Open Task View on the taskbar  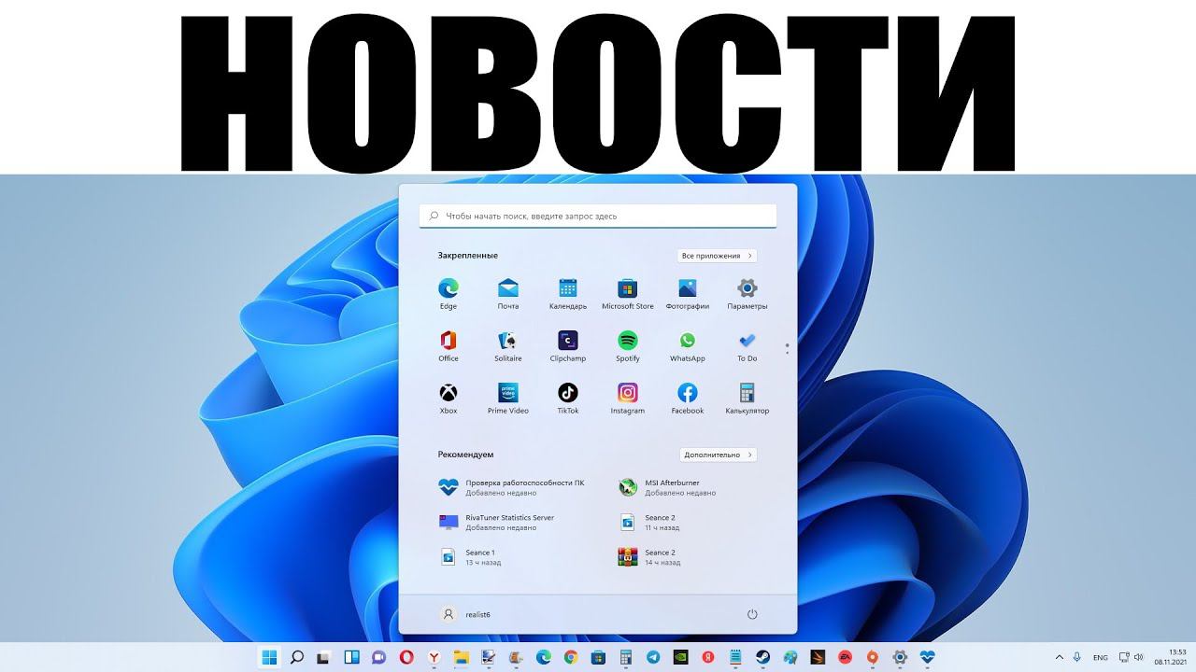324,657
